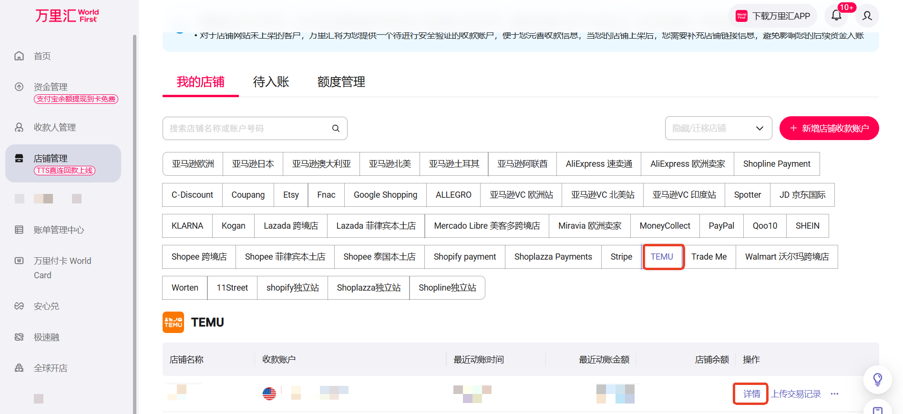
Task: Click the lightbulb help icon
Action: click(877, 379)
